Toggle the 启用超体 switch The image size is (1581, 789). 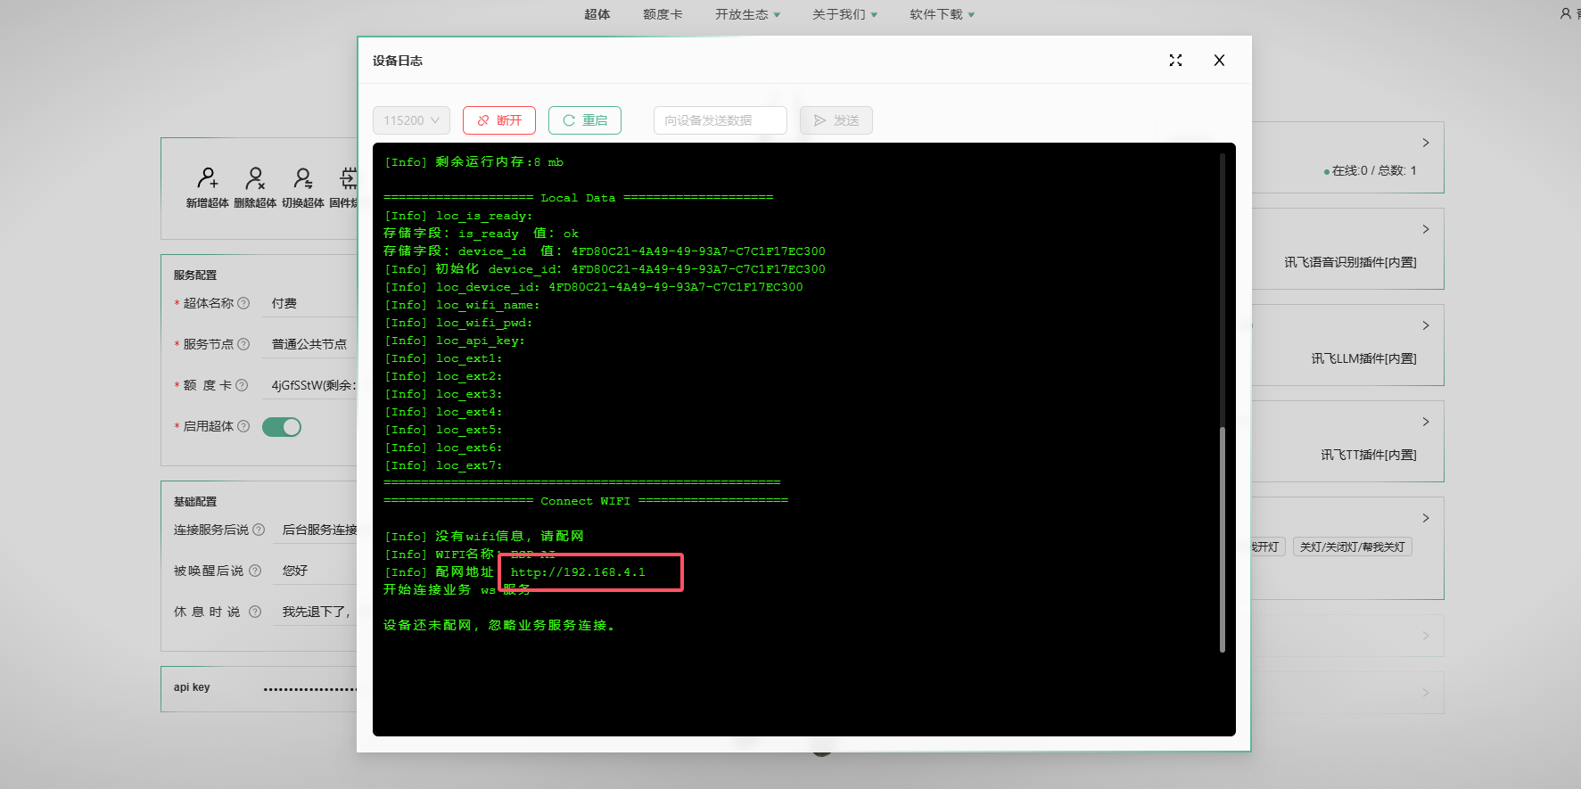point(282,427)
